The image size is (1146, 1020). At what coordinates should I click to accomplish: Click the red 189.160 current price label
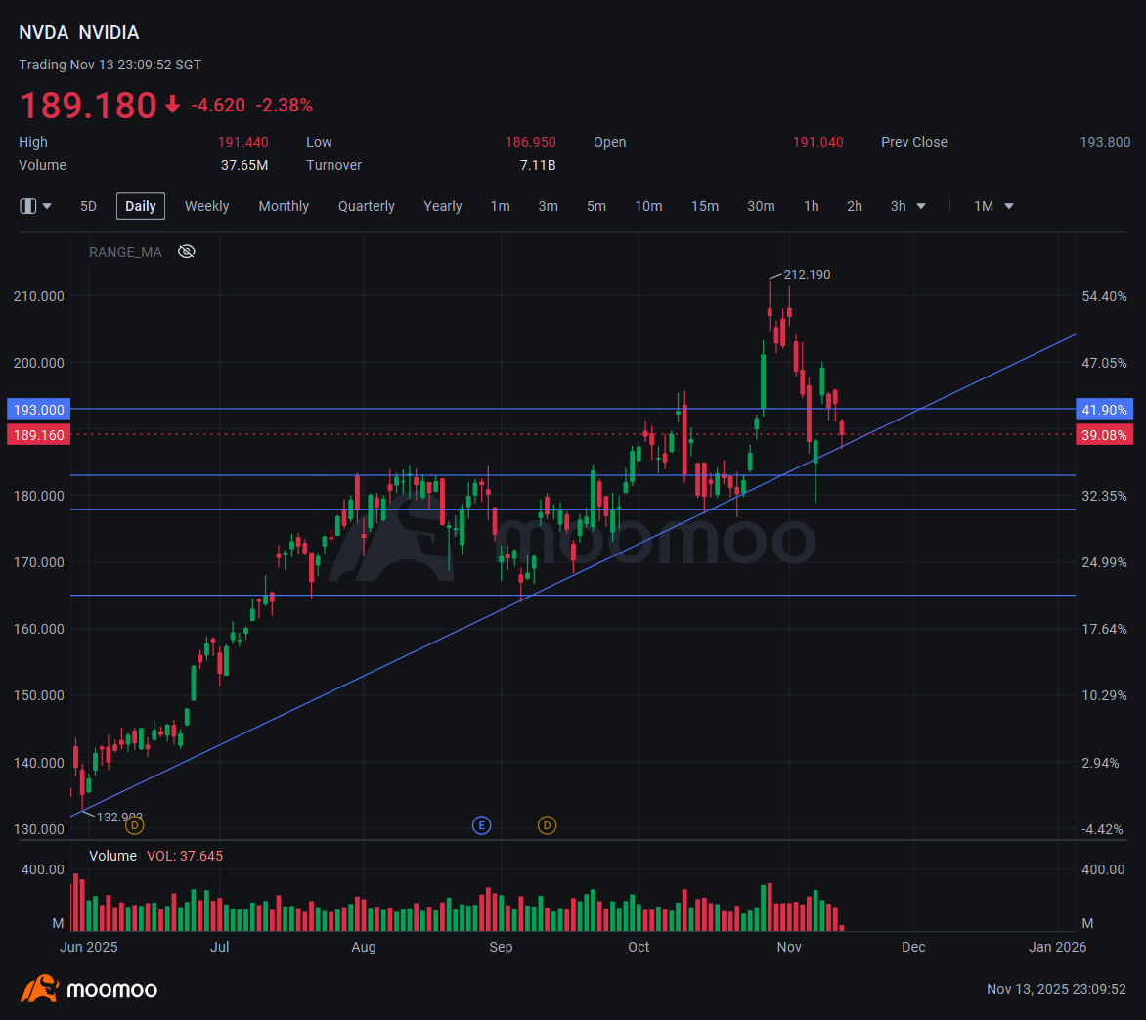coord(39,435)
